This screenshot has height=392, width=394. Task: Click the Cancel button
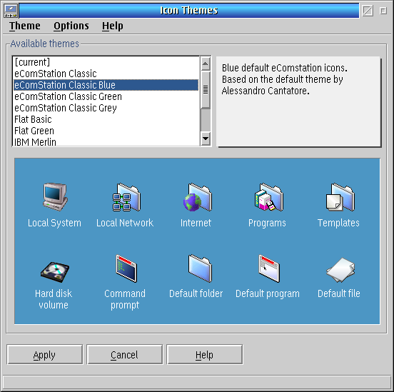(x=125, y=355)
